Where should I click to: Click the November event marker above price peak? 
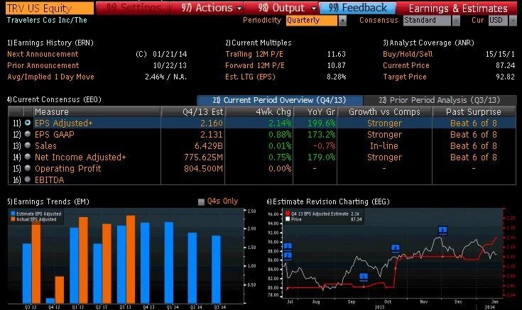(x=442, y=230)
